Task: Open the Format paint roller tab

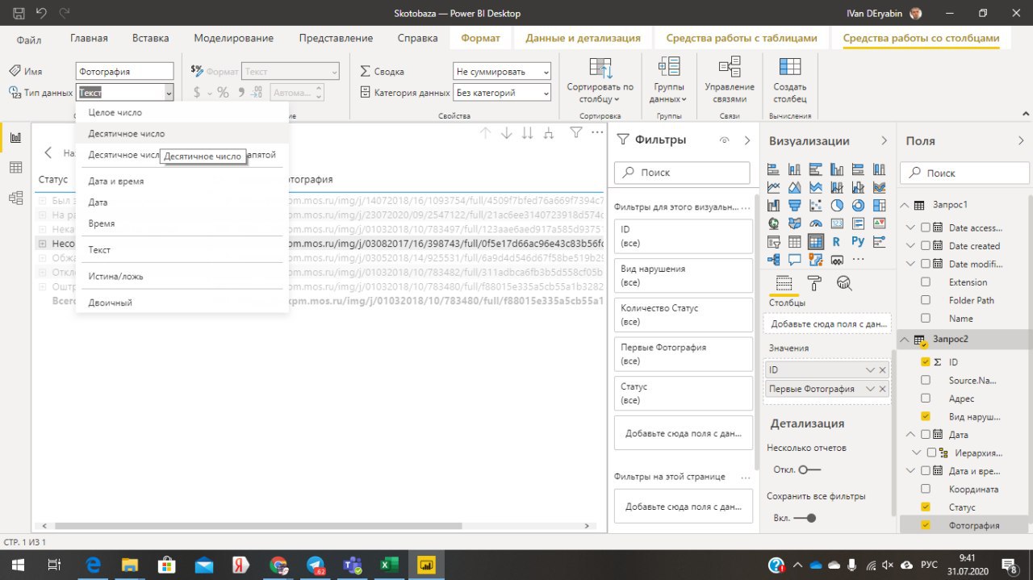Action: point(814,282)
